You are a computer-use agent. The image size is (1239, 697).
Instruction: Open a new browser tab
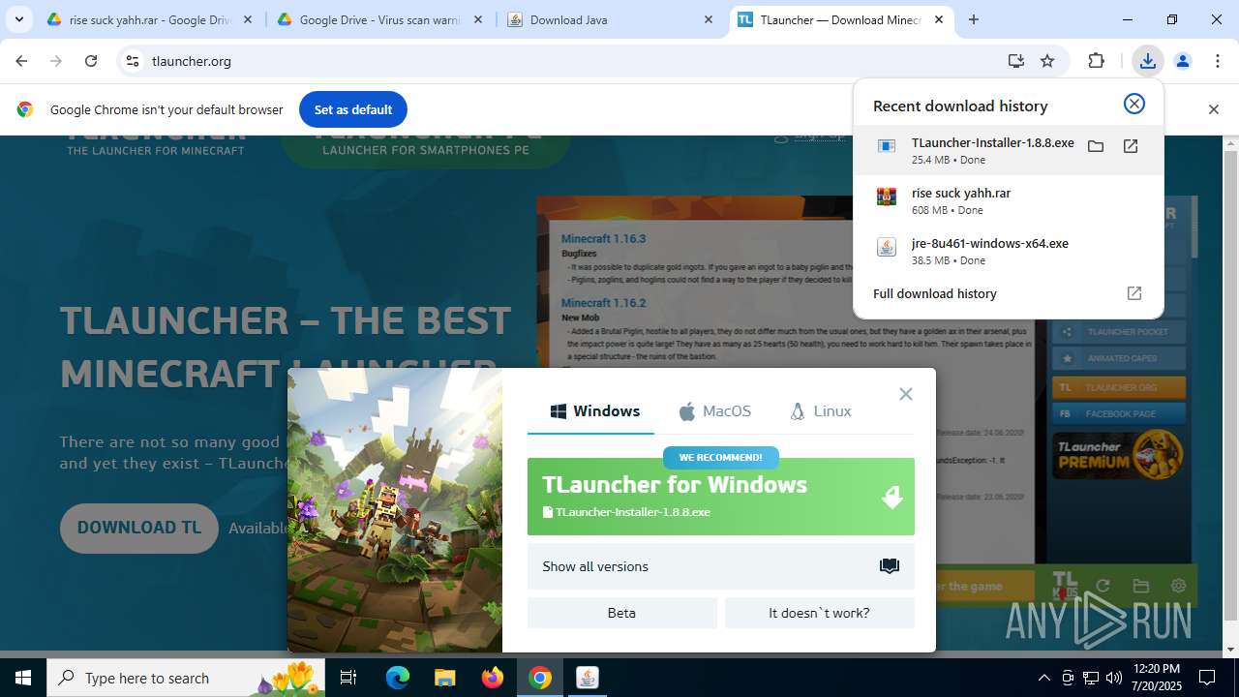974,19
